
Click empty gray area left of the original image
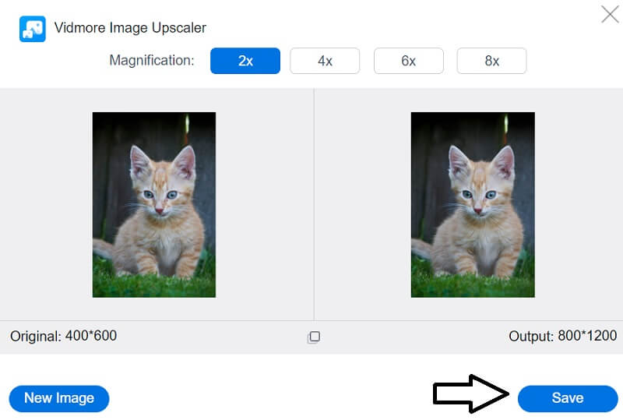click(47, 204)
